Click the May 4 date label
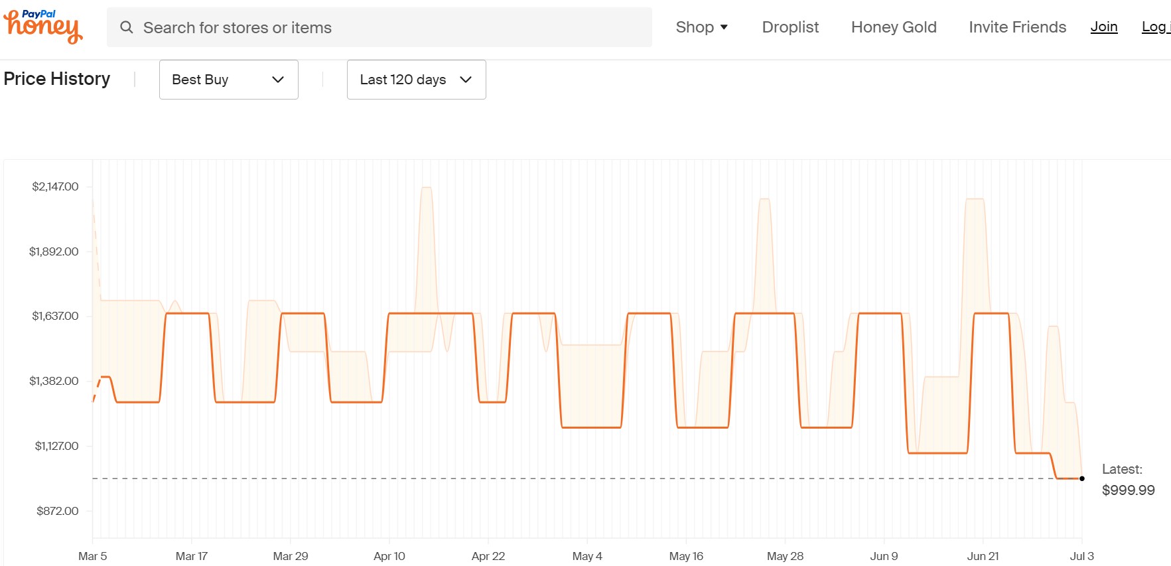This screenshot has height=566, width=1171. click(587, 556)
